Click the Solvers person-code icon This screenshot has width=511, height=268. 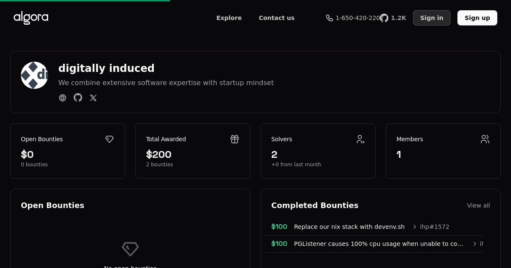pos(360,139)
